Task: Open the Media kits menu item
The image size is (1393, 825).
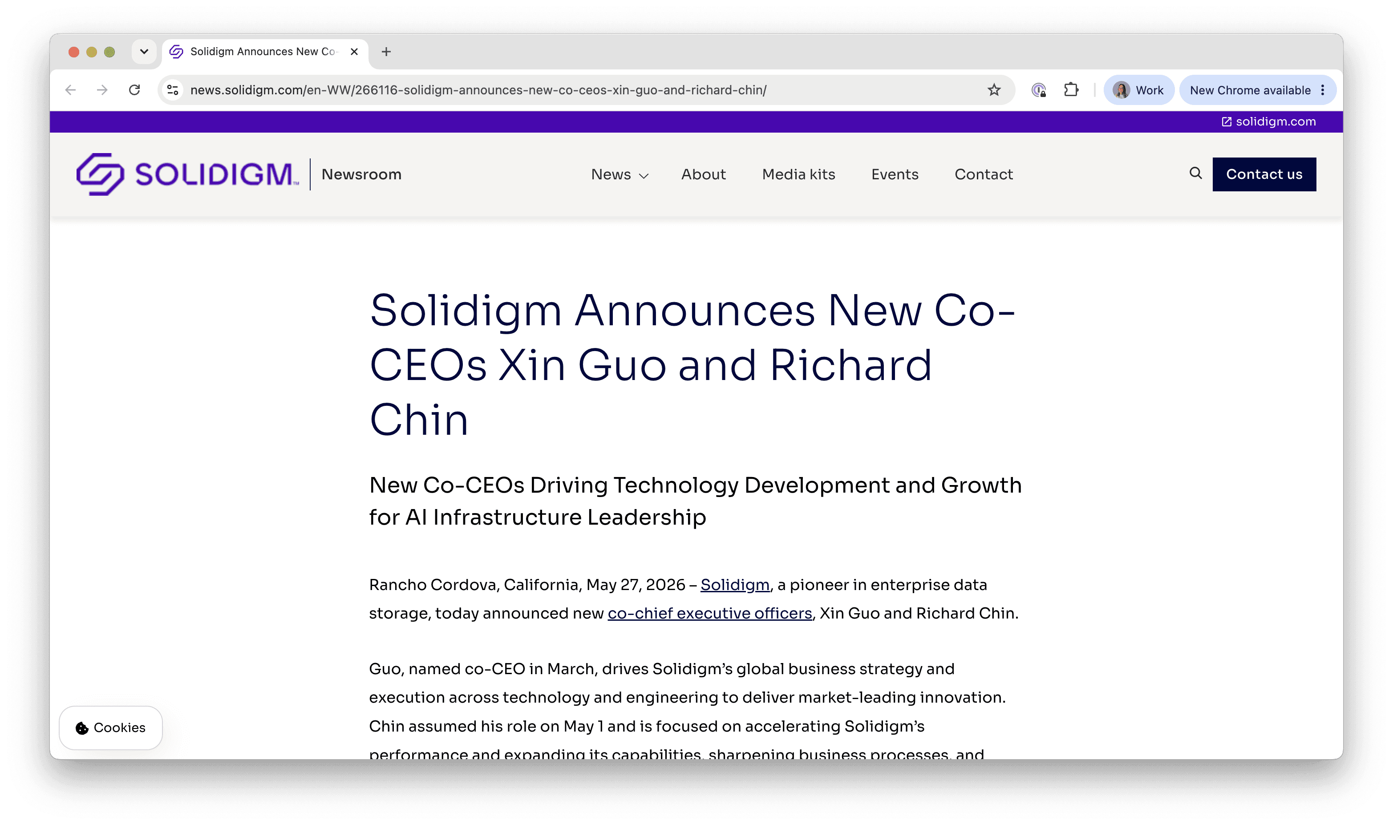Action: coord(798,174)
